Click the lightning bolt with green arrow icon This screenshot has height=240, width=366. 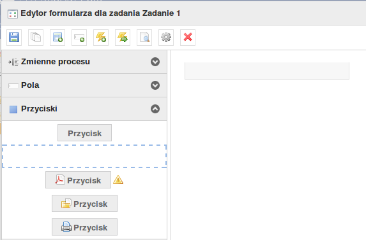(123, 38)
